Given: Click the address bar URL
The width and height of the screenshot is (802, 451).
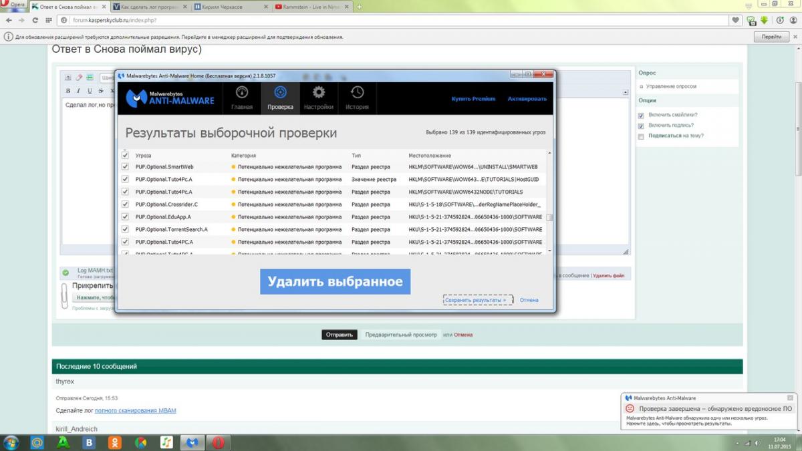Looking at the screenshot, I should tap(114, 20).
